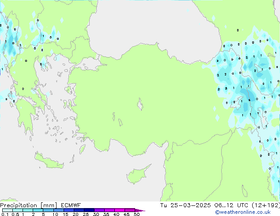Click the above-50 mm legend arrow tip
The width and height of the screenshot is (280, 216).
pyautogui.click(x=140, y=210)
